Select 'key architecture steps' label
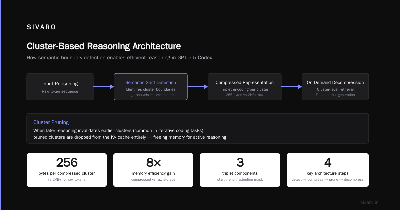This screenshot has width=400, height=210. (328, 173)
